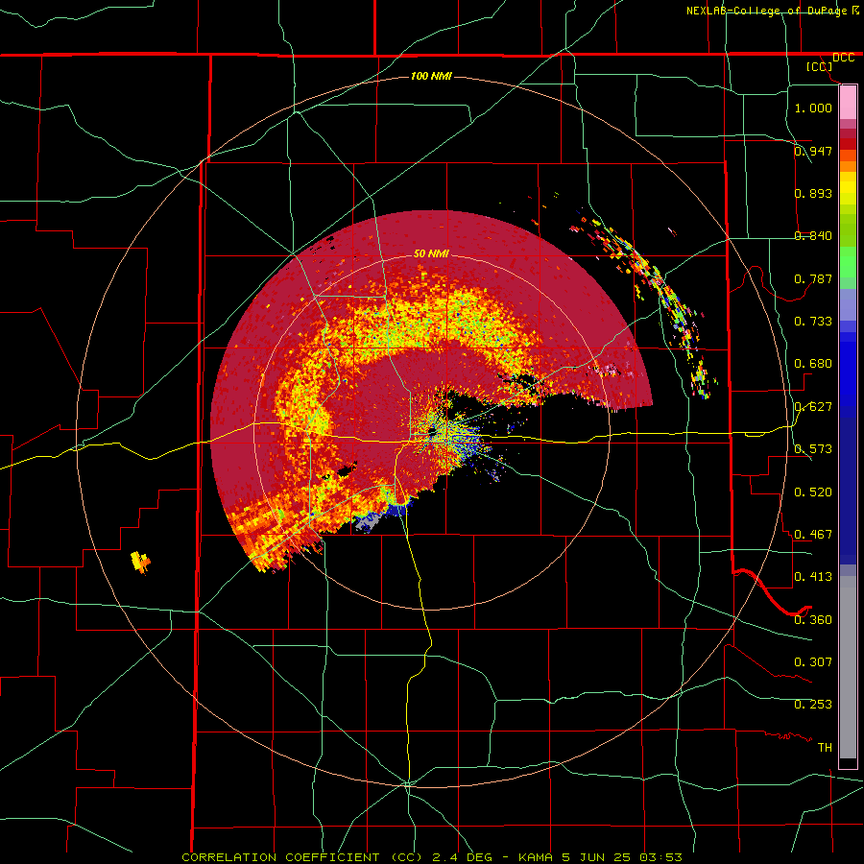
Task: Click the 0.680 legend value
Action: (813, 363)
